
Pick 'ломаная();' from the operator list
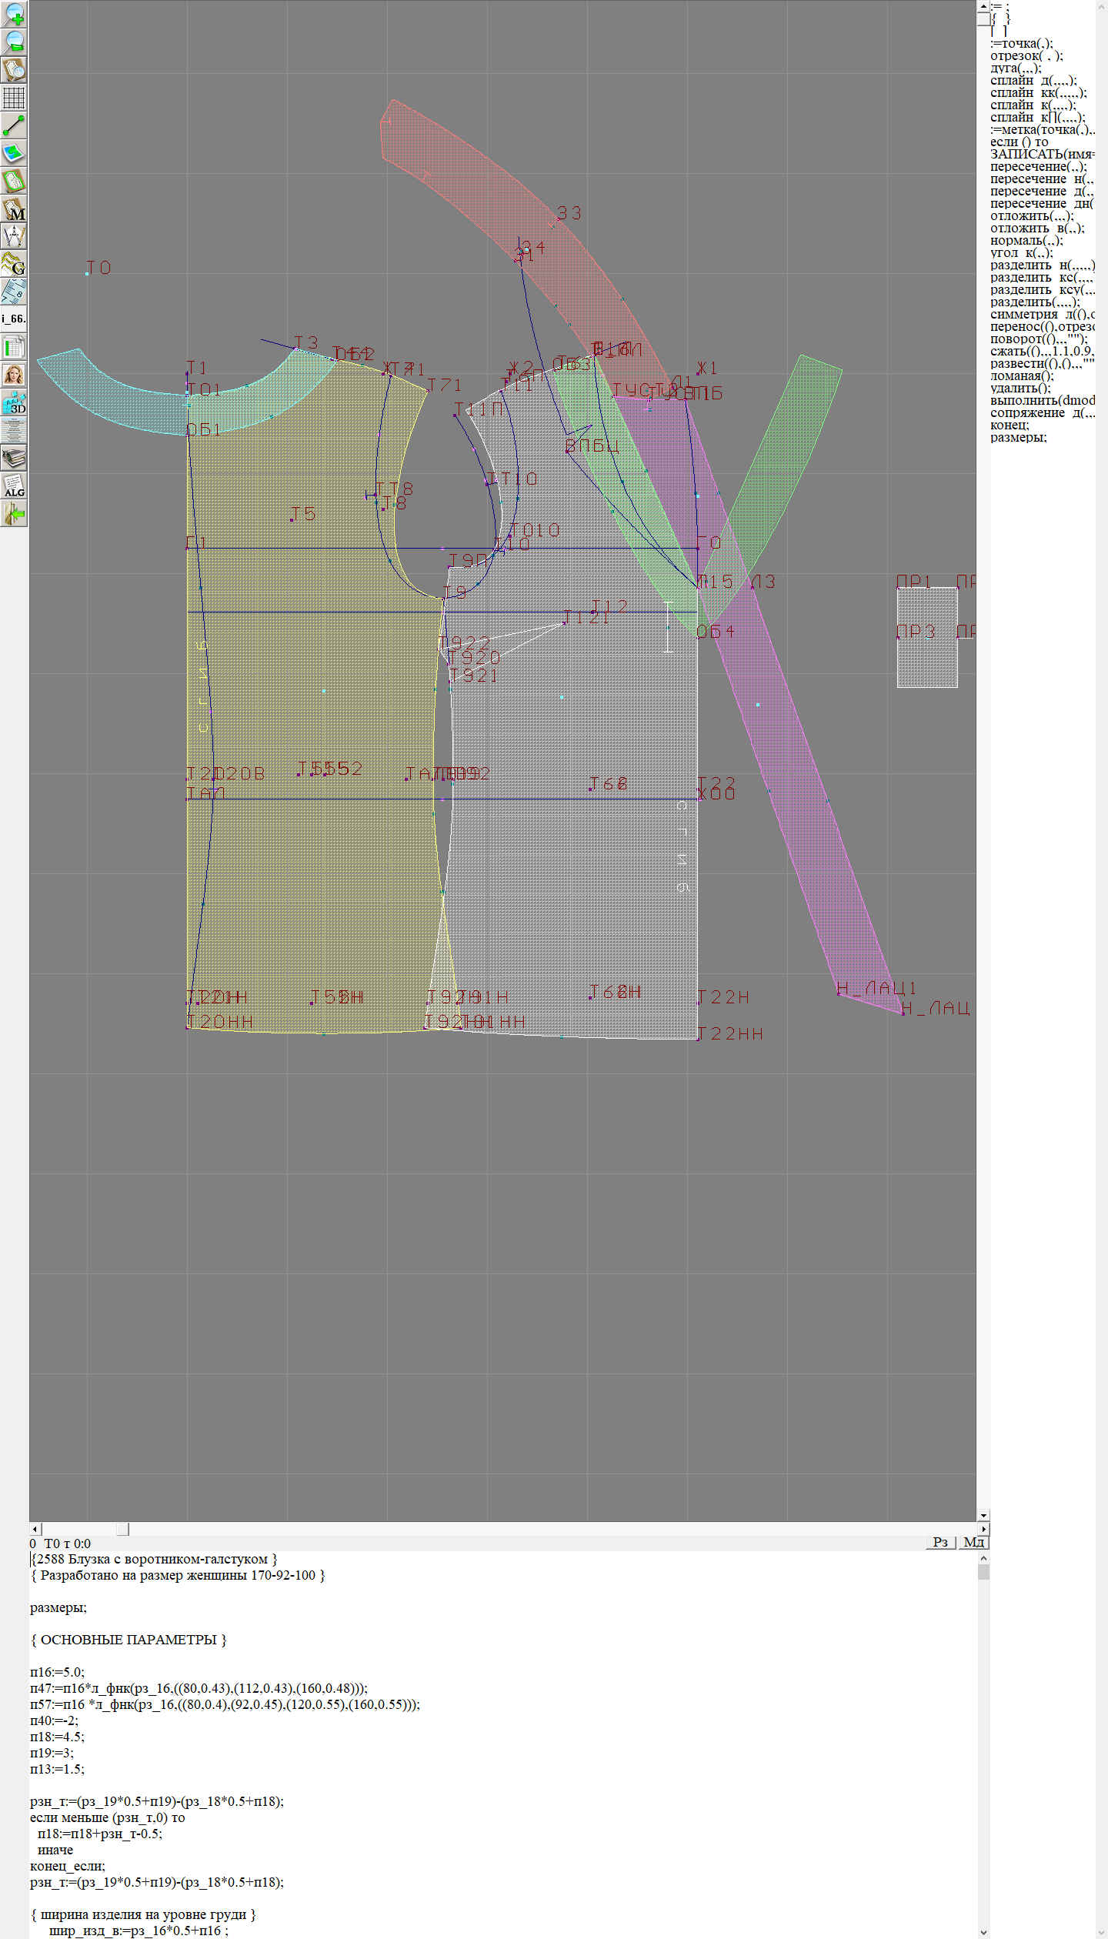(x=1022, y=376)
